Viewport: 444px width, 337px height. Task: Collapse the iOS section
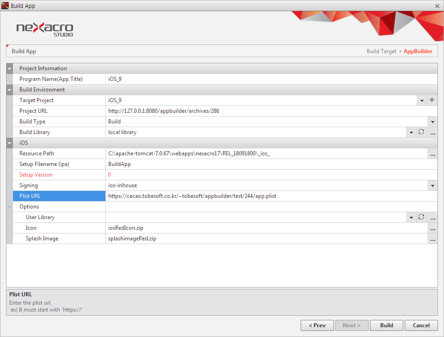10,143
